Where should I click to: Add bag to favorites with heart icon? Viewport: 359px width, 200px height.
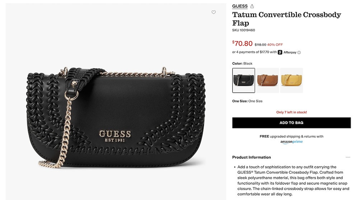[x=213, y=12]
